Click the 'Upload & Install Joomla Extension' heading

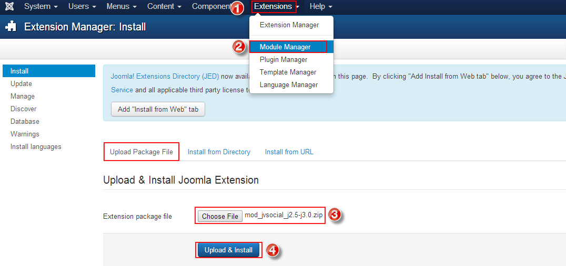point(181,180)
